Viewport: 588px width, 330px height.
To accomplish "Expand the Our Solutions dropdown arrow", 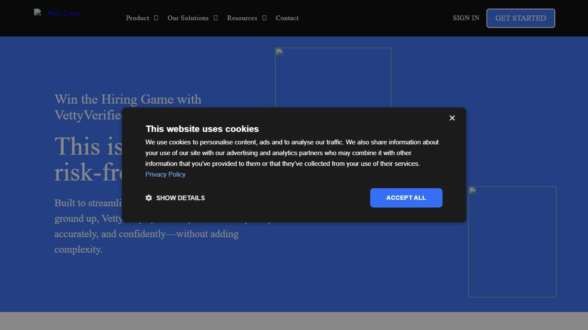I will pyautogui.click(x=216, y=18).
